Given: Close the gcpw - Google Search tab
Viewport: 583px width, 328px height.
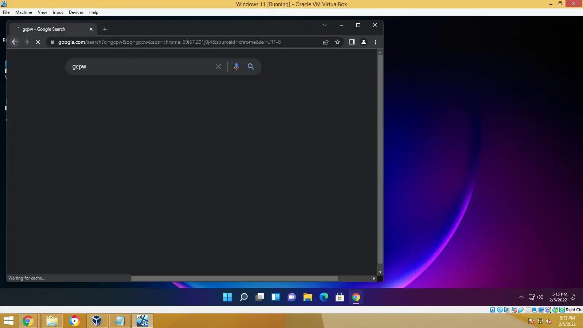Looking at the screenshot, I should (91, 29).
